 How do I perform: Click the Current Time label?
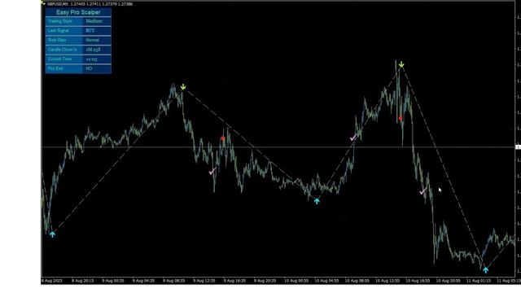[59, 59]
